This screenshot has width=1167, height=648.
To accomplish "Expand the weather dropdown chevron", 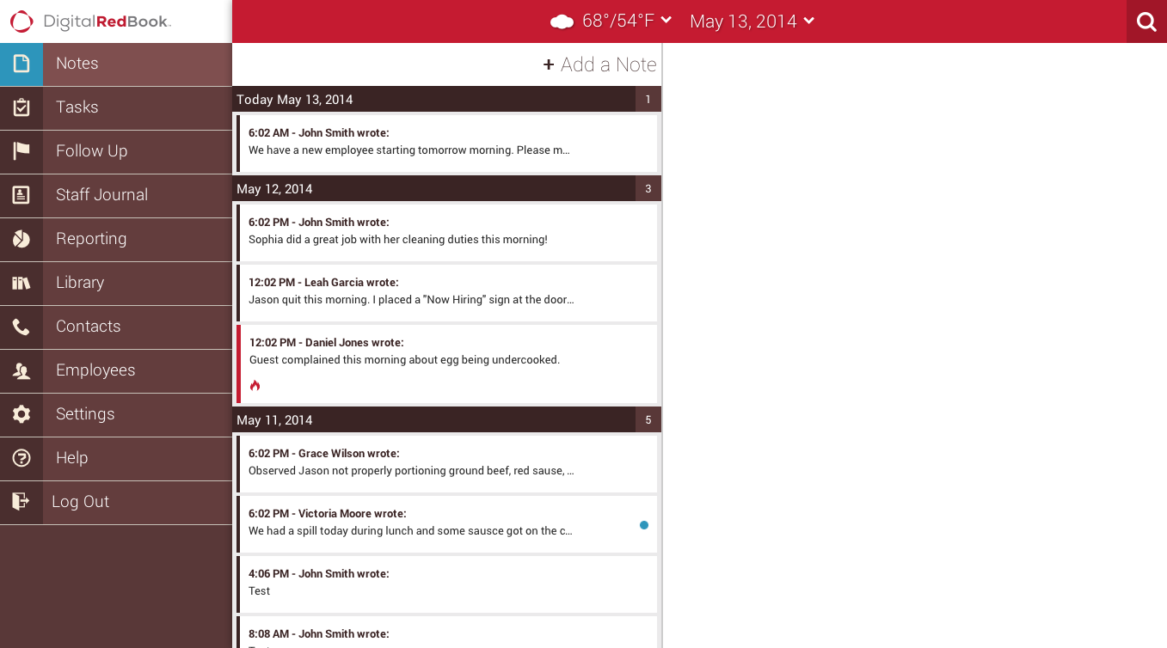I will tap(666, 21).
